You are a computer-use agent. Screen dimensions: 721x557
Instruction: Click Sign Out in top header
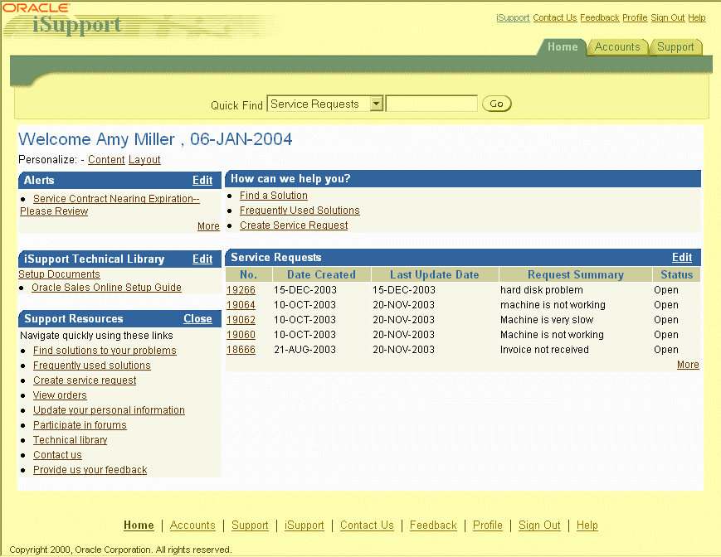click(x=668, y=17)
